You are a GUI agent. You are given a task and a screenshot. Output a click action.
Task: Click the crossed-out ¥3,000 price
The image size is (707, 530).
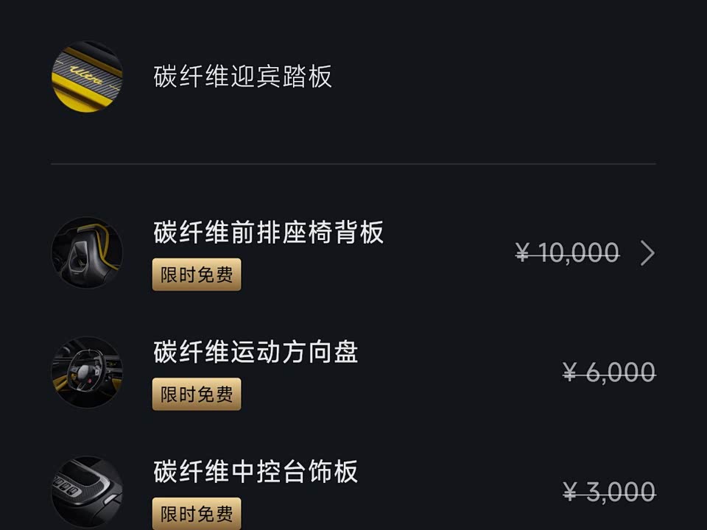point(609,491)
